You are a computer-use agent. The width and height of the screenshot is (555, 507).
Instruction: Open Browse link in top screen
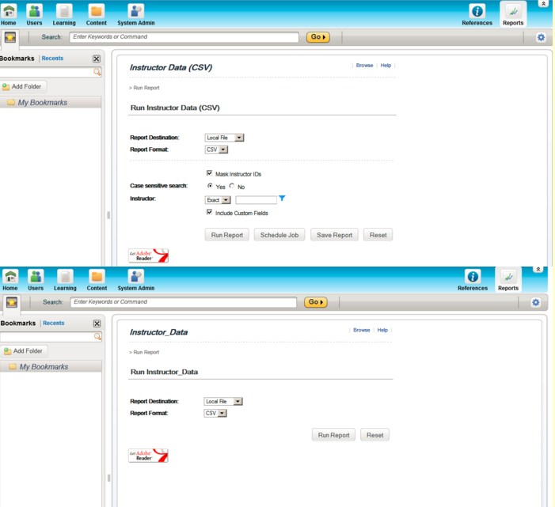364,66
